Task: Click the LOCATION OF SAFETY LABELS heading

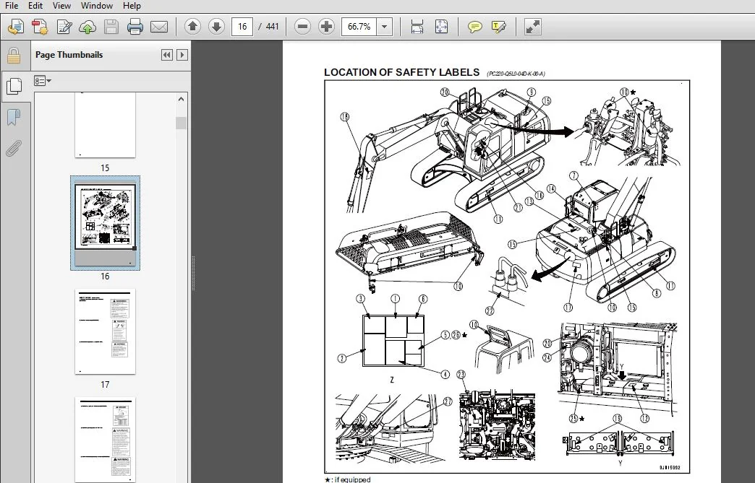Action: click(x=401, y=73)
